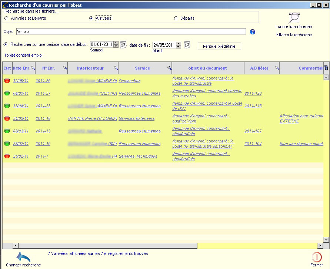Click in the Objet search text field

point(130,32)
